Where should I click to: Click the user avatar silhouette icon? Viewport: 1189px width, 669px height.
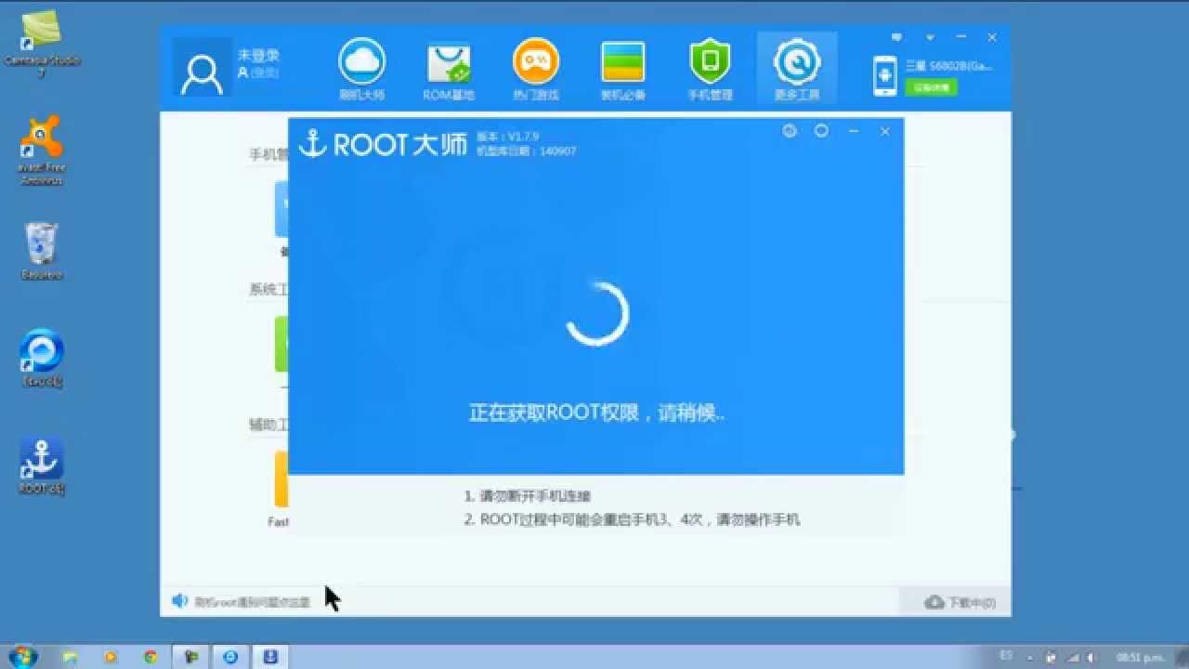pyautogui.click(x=202, y=72)
